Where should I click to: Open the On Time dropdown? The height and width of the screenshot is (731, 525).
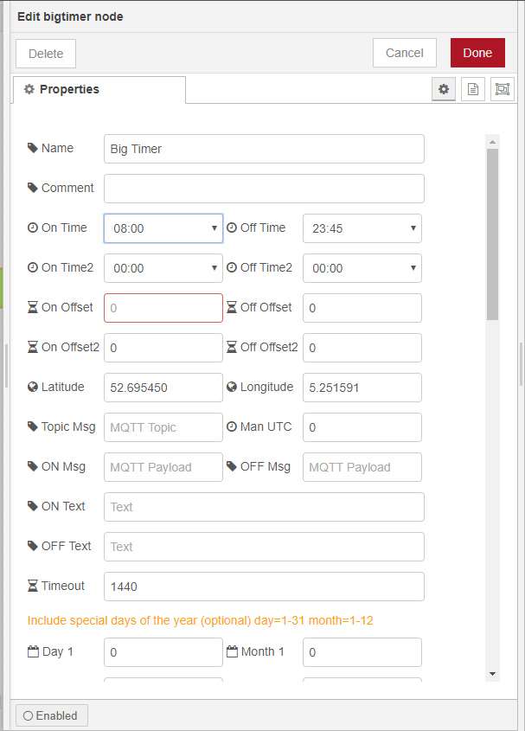163,228
